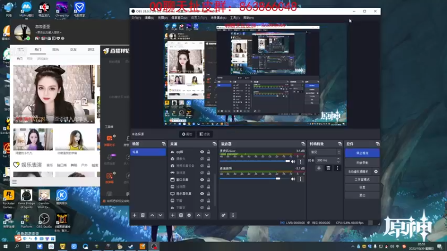447x251 pixels.
Task: Open OBS Studio desktop shortcut
Action: [x=44, y=221]
